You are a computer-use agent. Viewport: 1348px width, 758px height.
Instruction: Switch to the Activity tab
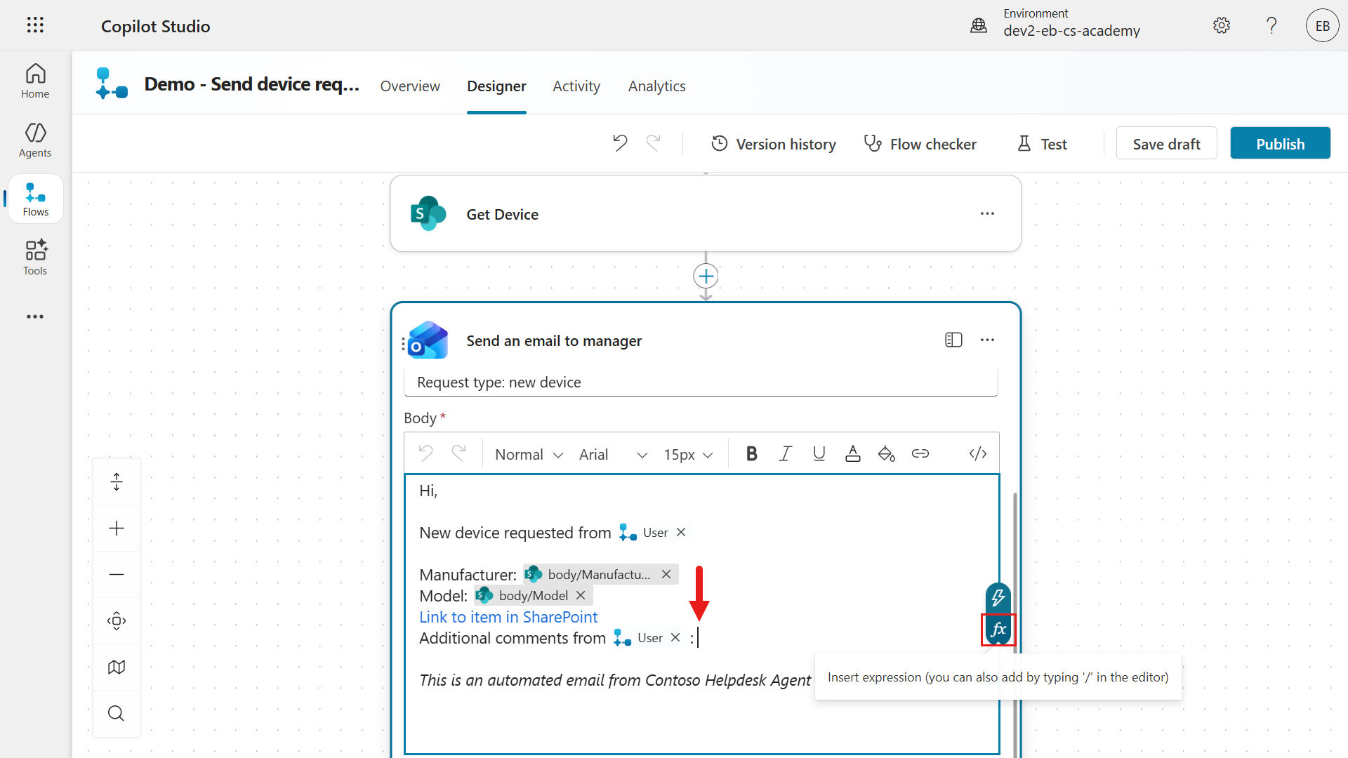(576, 86)
